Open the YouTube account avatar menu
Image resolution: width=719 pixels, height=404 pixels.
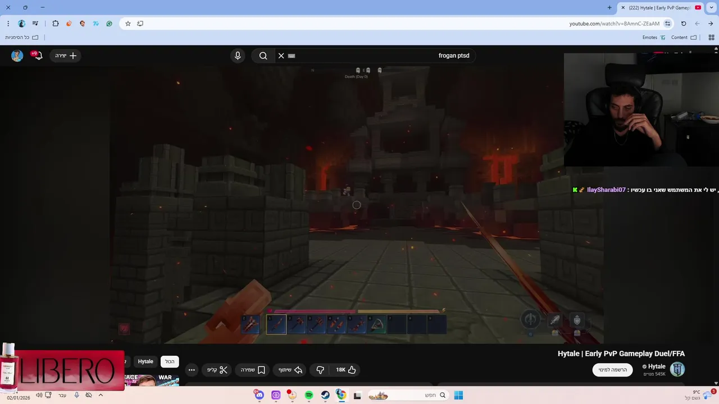17,56
